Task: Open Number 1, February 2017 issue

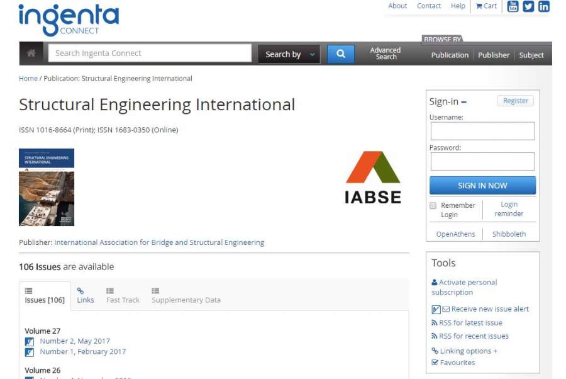Action: click(82, 351)
